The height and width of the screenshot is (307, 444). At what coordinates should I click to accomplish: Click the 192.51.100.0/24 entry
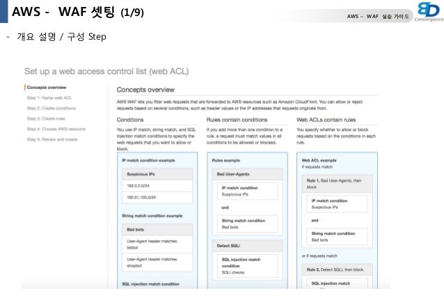(157, 197)
